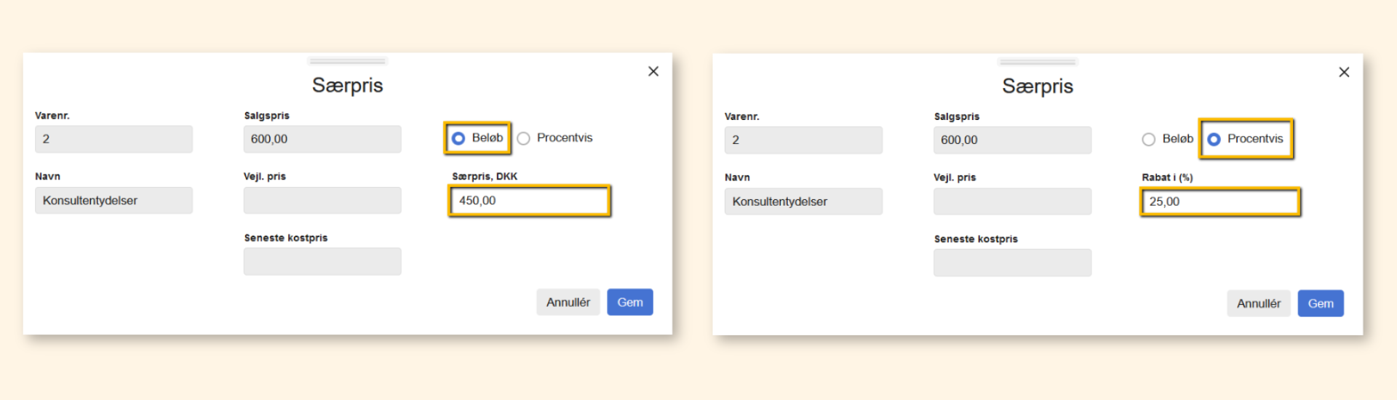This screenshot has height=400, width=1397.
Task: Choose the highlighted Procentvis radio button
Action: pos(1214,140)
